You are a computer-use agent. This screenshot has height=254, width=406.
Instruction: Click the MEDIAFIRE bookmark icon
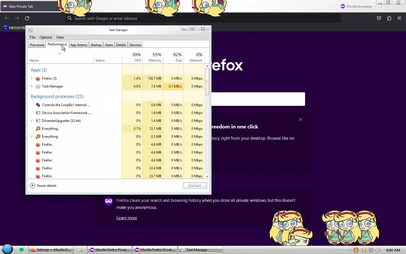pyautogui.click(x=6, y=28)
